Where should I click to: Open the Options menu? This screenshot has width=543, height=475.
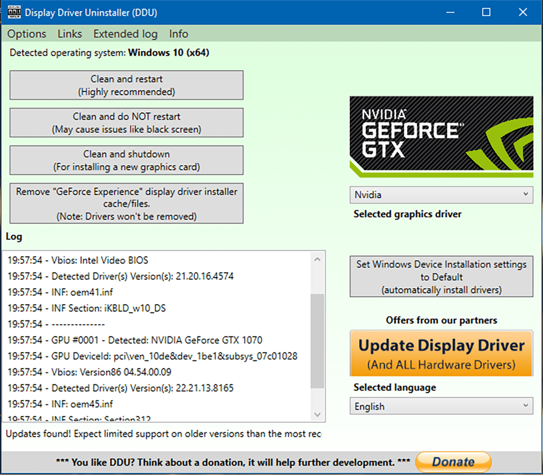click(27, 34)
